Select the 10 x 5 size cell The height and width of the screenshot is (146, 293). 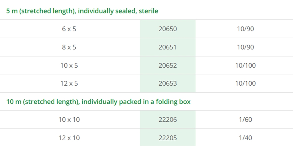point(69,66)
